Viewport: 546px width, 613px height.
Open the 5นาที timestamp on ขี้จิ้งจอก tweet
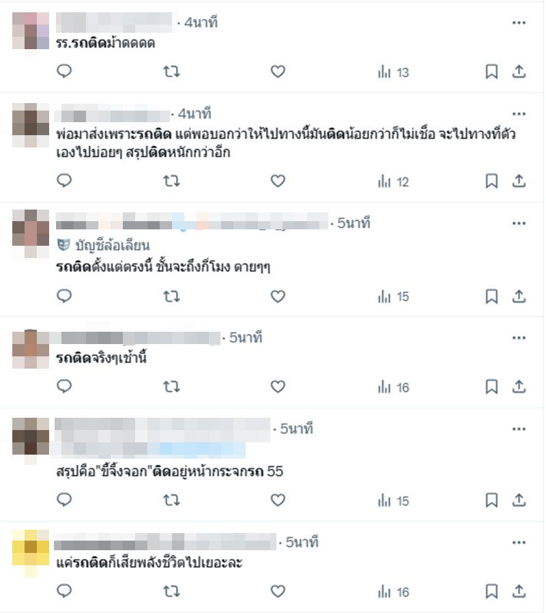pyautogui.click(x=297, y=429)
